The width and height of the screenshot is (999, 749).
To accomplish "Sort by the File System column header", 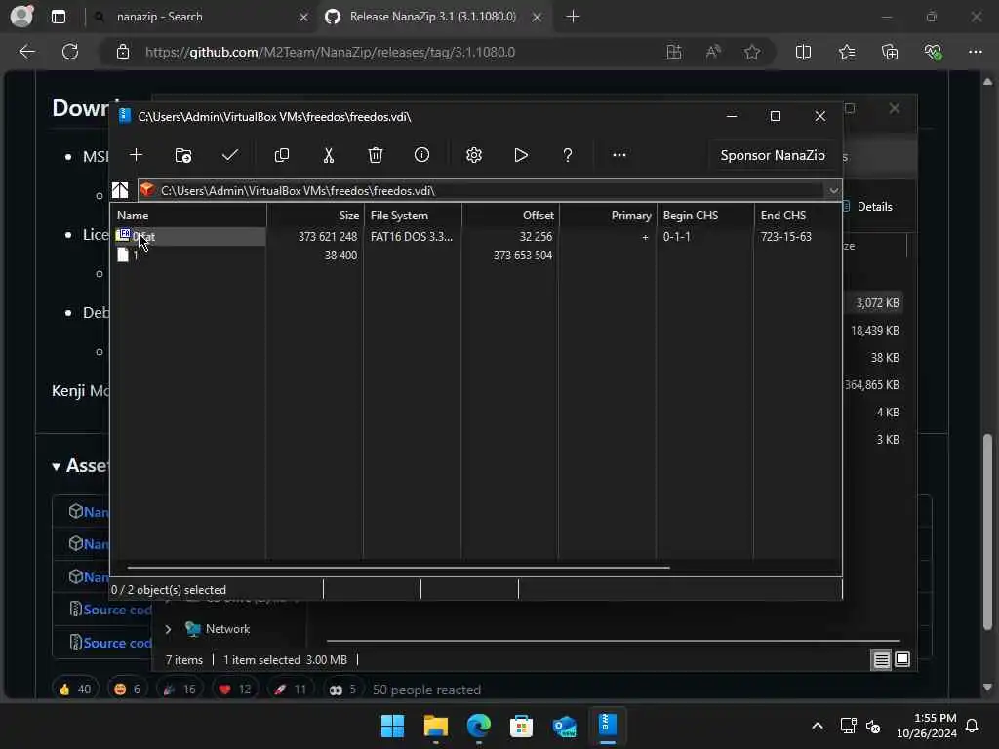I will pos(413,216).
